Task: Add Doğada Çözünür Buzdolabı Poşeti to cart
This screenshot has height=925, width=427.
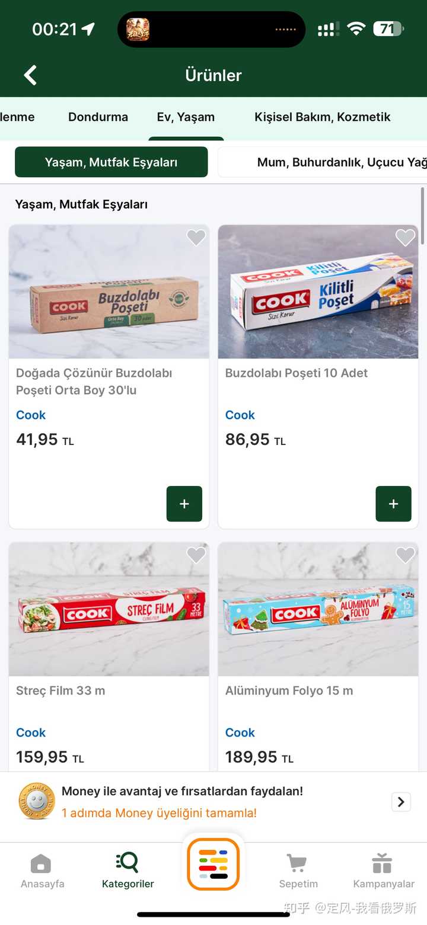Action: pos(184,504)
